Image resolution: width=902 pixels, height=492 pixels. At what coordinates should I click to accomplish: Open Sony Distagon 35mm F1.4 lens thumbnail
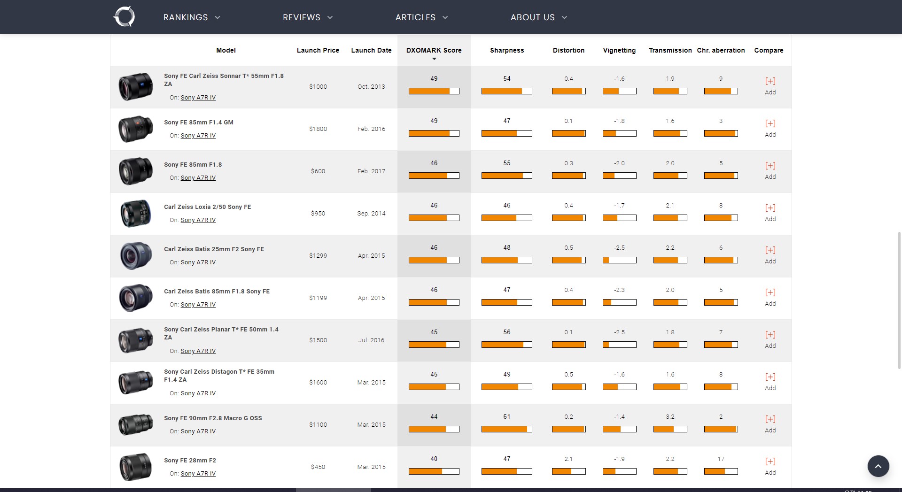(x=136, y=382)
